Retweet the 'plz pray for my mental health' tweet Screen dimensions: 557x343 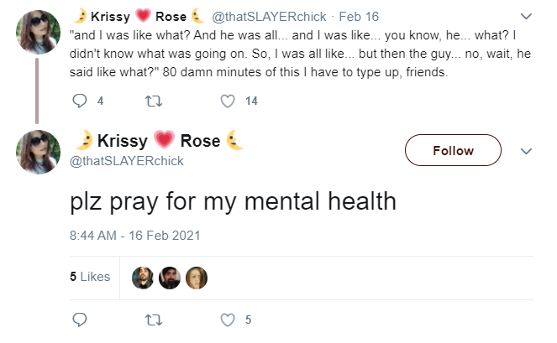pyautogui.click(x=154, y=320)
